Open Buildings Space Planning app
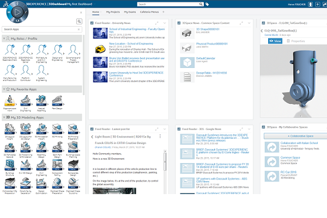Screen dimensions: 327x218 coord(73,150)
